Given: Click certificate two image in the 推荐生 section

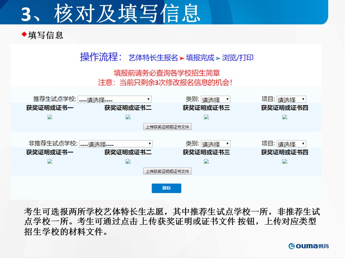Looking at the screenshot, I should [x=128, y=117].
